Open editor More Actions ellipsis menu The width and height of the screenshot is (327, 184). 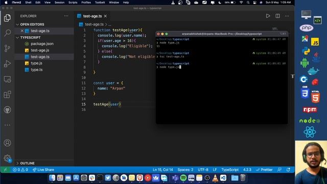coord(287,16)
